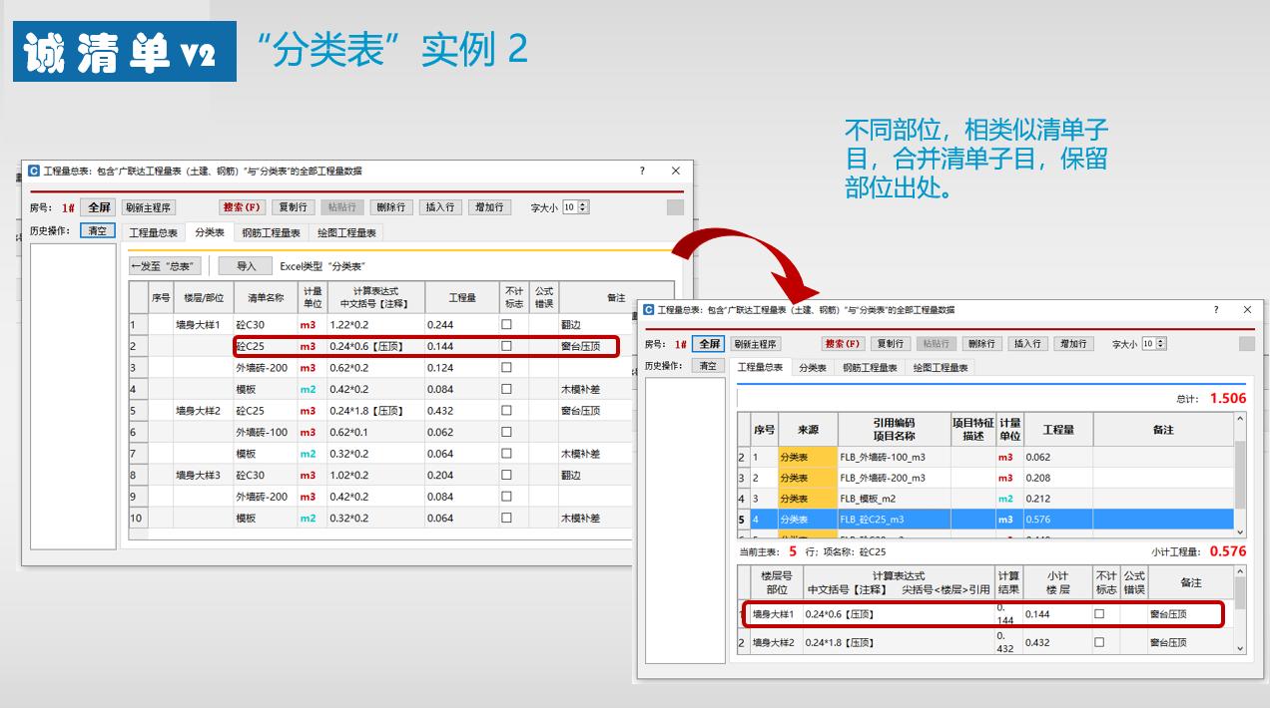Click scroll-down arrow of lower detail table
Screen dimensions: 1270x708
[x=1240, y=648]
